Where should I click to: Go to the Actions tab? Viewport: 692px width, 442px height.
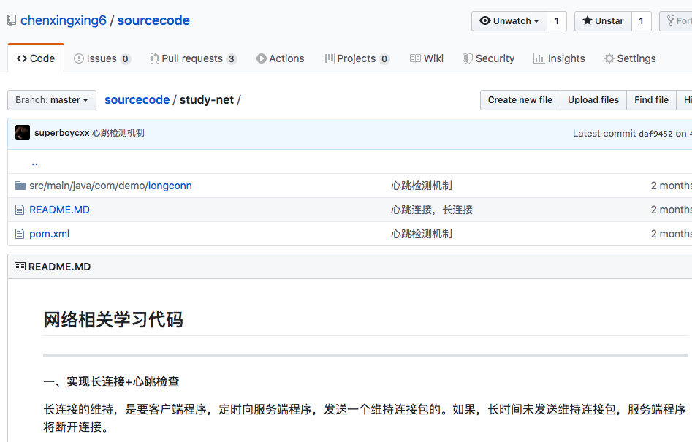(281, 58)
